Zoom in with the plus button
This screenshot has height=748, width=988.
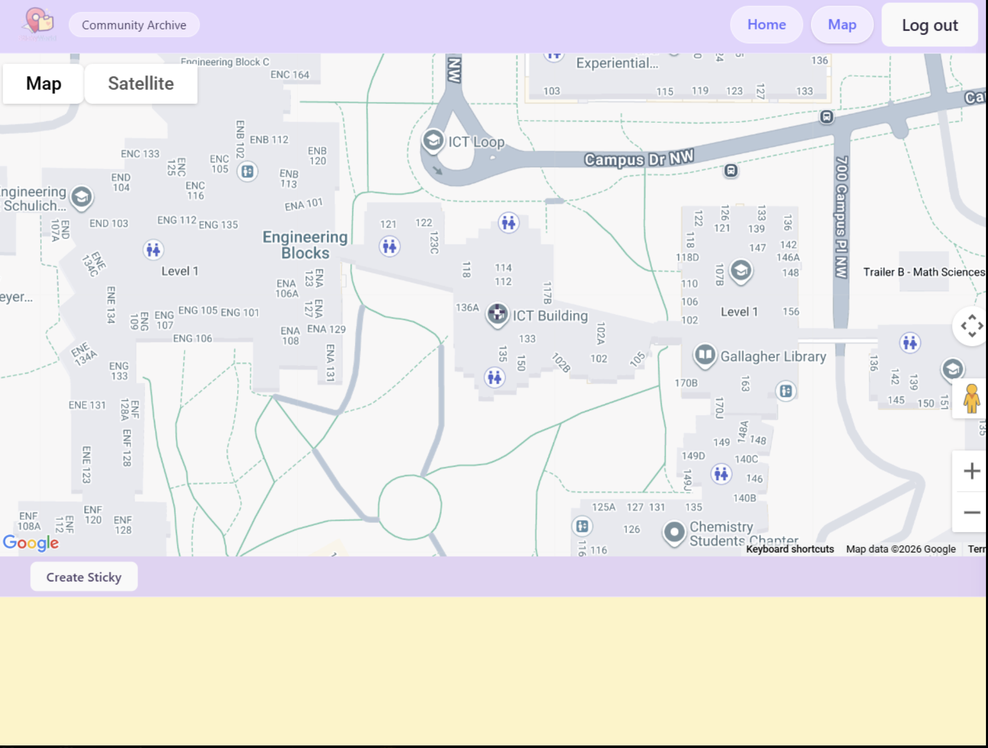coord(971,471)
